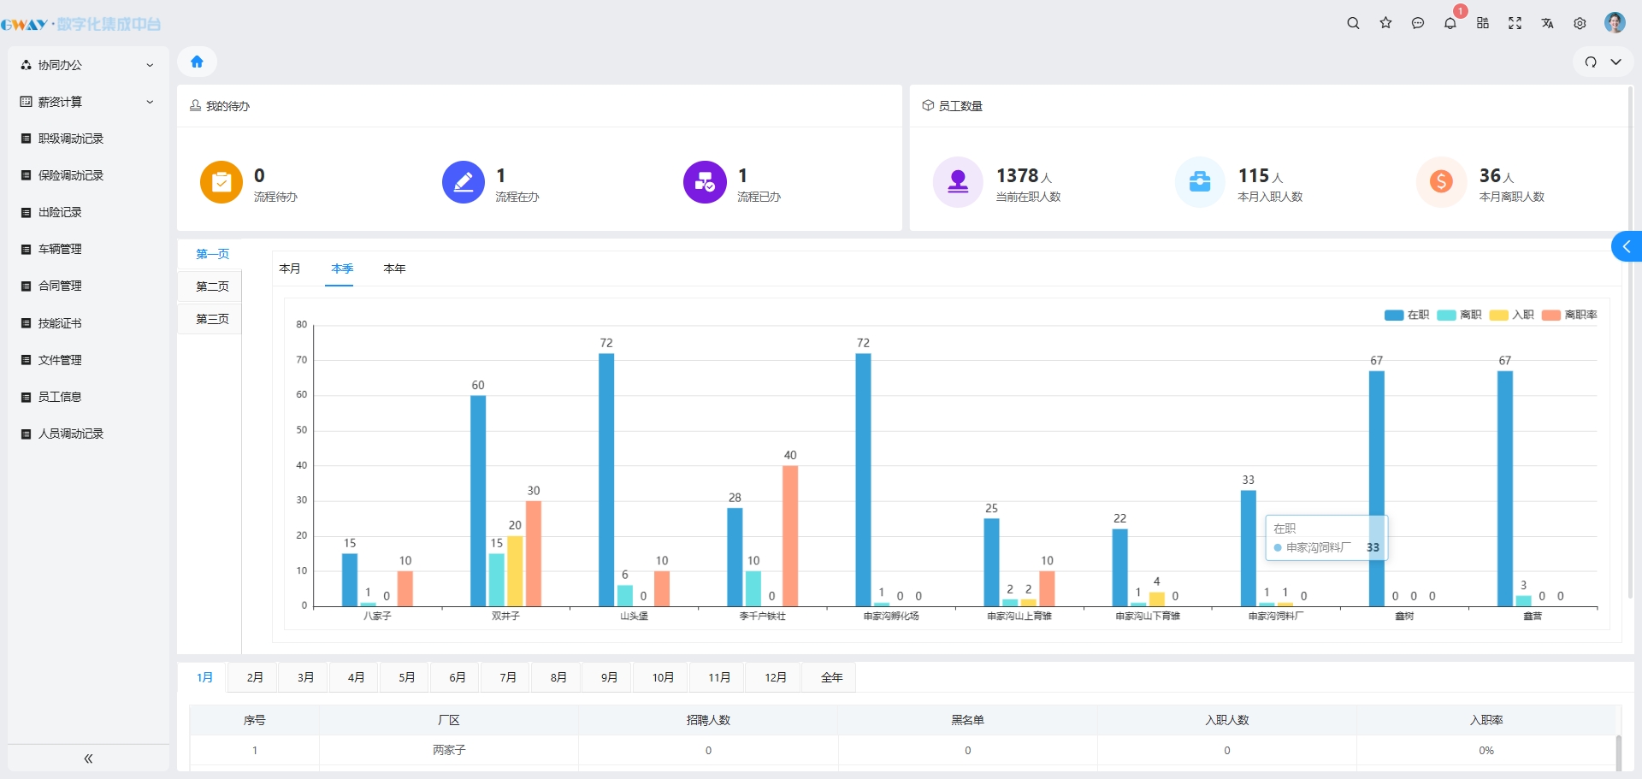
Task: Click the favorites star icon
Action: [1385, 23]
